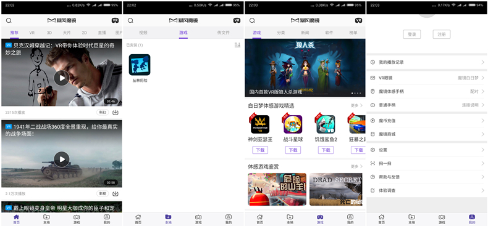Tap 游戏 nav icon on 登录 screen

442,219
